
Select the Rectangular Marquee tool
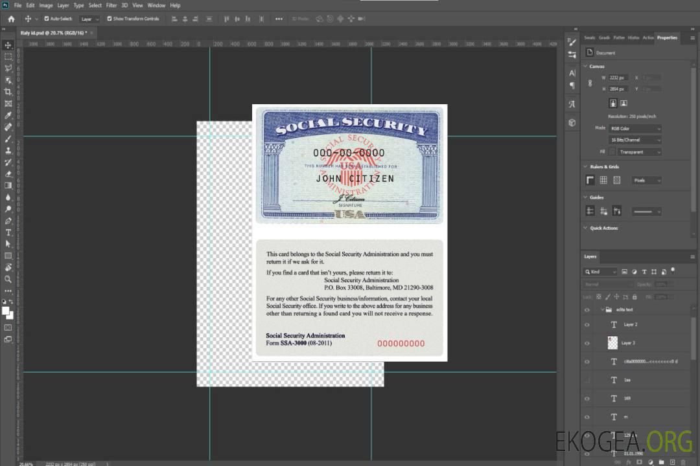8,57
